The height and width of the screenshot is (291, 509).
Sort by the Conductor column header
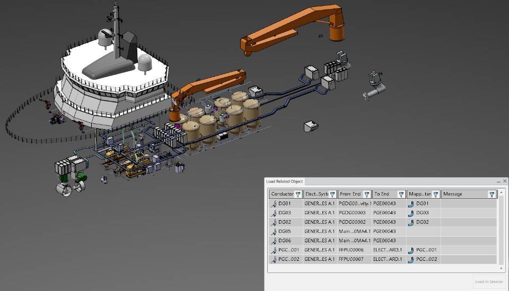282,194
